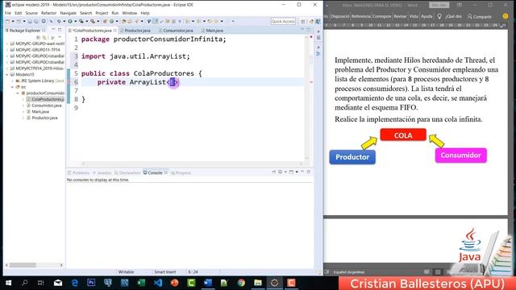Viewport: 516px width, 290px height.
Task: Open the Window menu in Eclipse
Action: coord(129,13)
